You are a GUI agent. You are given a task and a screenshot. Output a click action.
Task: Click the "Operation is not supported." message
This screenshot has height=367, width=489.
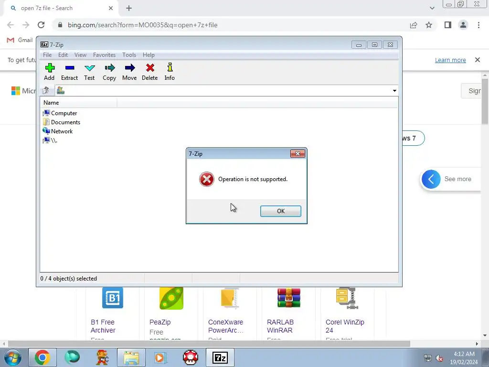pos(253,179)
